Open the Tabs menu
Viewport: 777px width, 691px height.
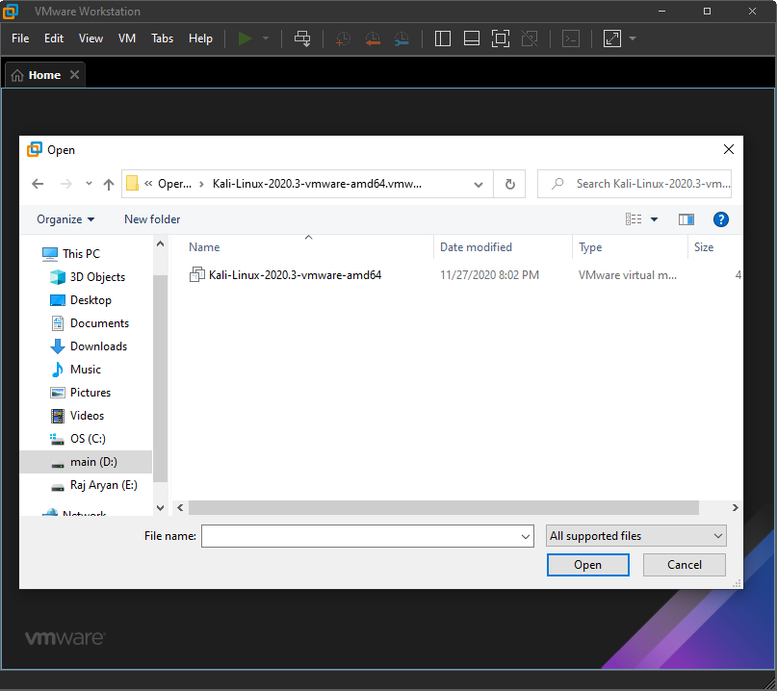point(162,38)
